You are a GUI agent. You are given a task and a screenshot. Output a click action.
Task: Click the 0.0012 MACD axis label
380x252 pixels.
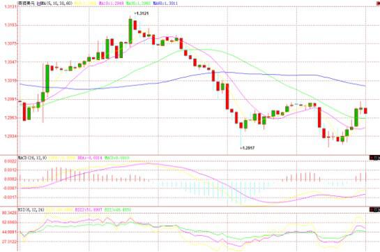11,170
